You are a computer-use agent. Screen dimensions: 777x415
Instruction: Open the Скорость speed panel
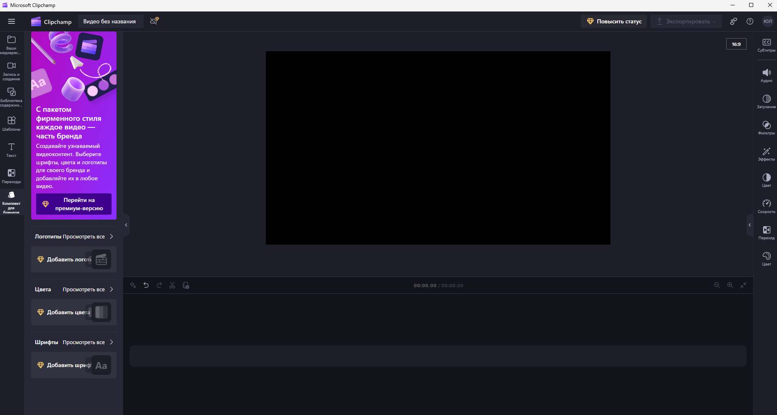point(766,206)
